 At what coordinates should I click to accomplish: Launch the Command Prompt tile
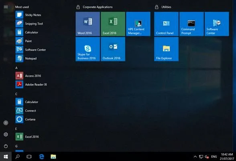click(x=191, y=24)
